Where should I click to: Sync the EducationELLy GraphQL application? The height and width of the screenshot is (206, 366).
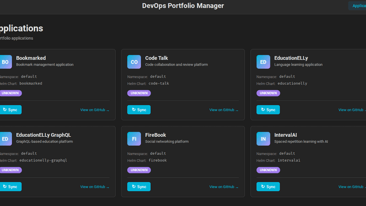click(x=11, y=187)
